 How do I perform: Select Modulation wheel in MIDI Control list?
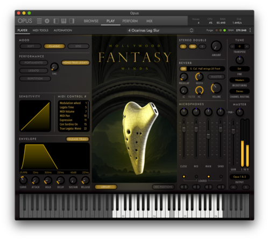click(73, 103)
